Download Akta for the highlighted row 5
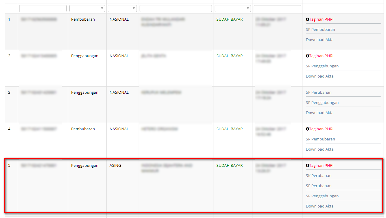This screenshot has width=386, height=218. (x=319, y=206)
